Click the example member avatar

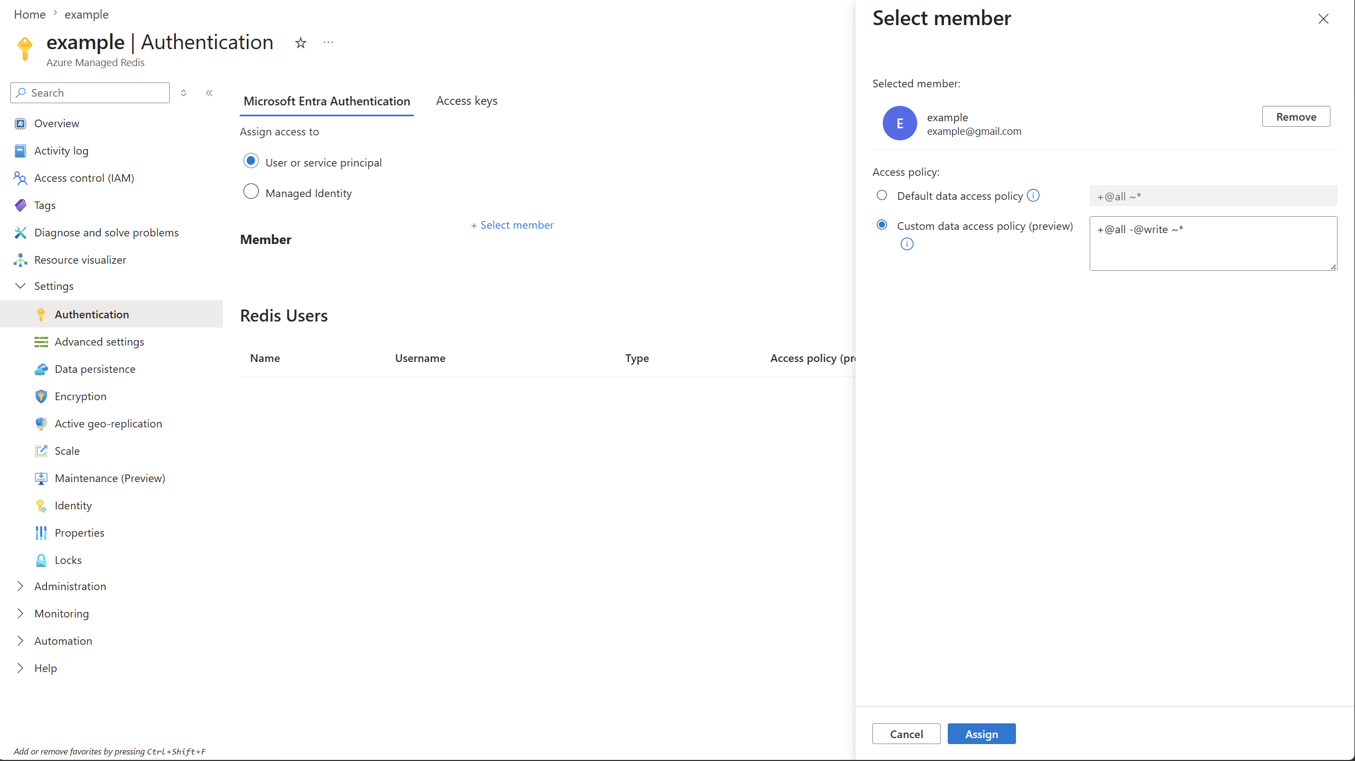[900, 123]
